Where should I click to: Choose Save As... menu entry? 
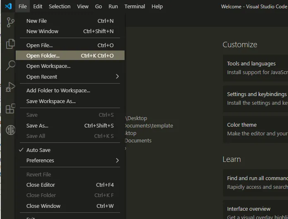pyautogui.click(x=70, y=126)
